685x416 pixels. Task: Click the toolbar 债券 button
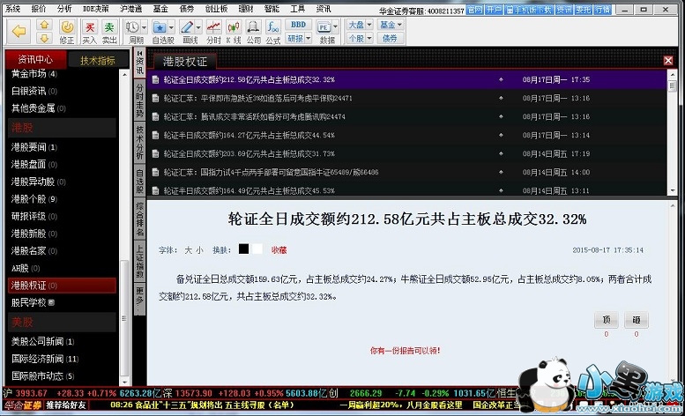391,39
